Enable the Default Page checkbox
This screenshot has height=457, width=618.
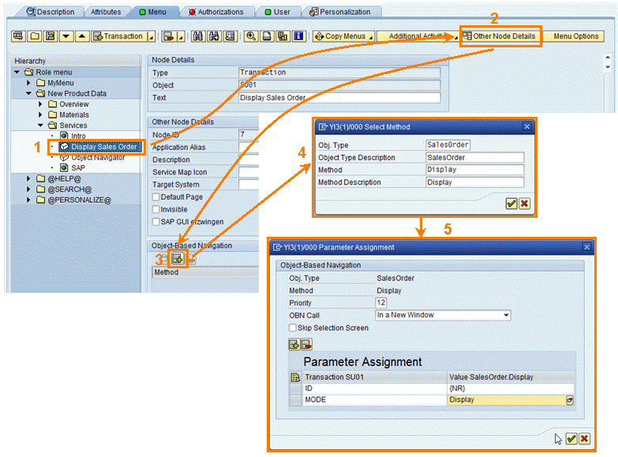pyautogui.click(x=156, y=197)
